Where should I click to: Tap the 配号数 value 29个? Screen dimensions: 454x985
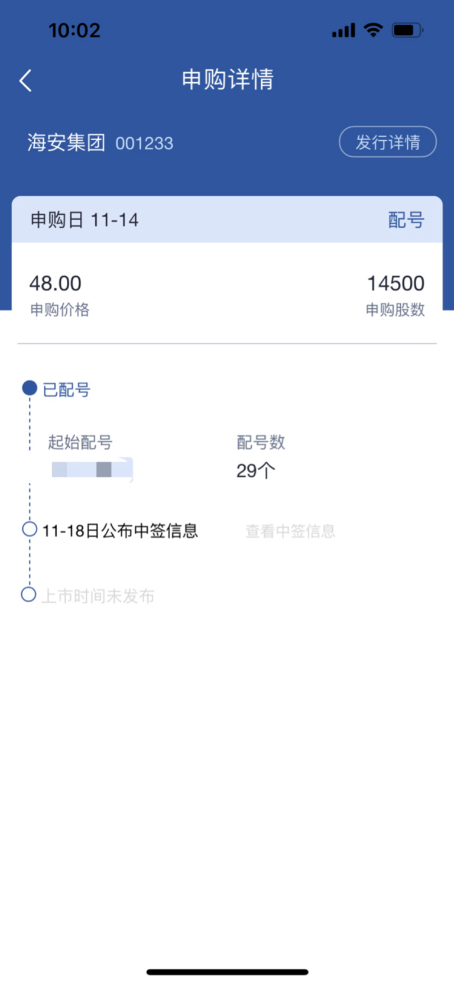[255, 471]
